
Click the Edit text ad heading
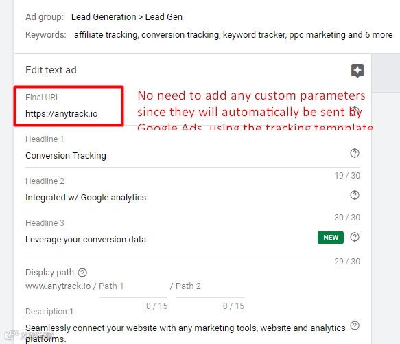51,70
